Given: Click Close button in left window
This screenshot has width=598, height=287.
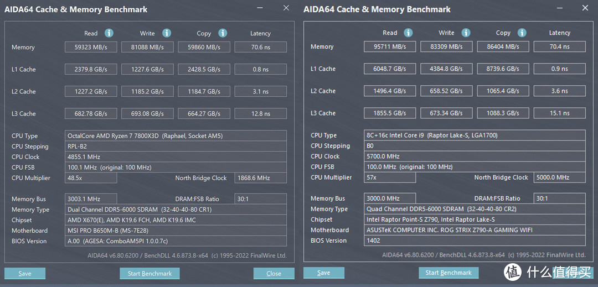Looking at the screenshot, I should point(274,273).
